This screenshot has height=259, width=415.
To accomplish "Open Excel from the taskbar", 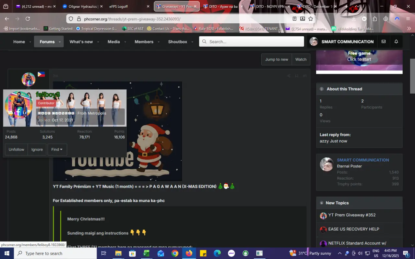I will coord(146,253).
